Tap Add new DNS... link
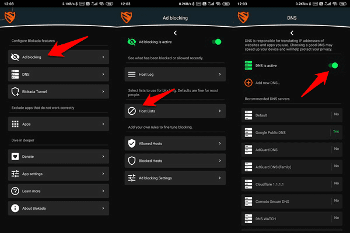 pyautogui.click(x=268, y=83)
